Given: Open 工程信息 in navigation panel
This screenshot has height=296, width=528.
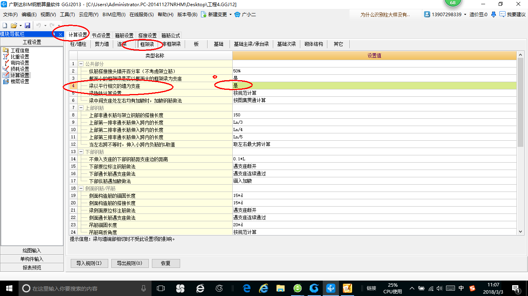Looking at the screenshot, I should (x=20, y=50).
